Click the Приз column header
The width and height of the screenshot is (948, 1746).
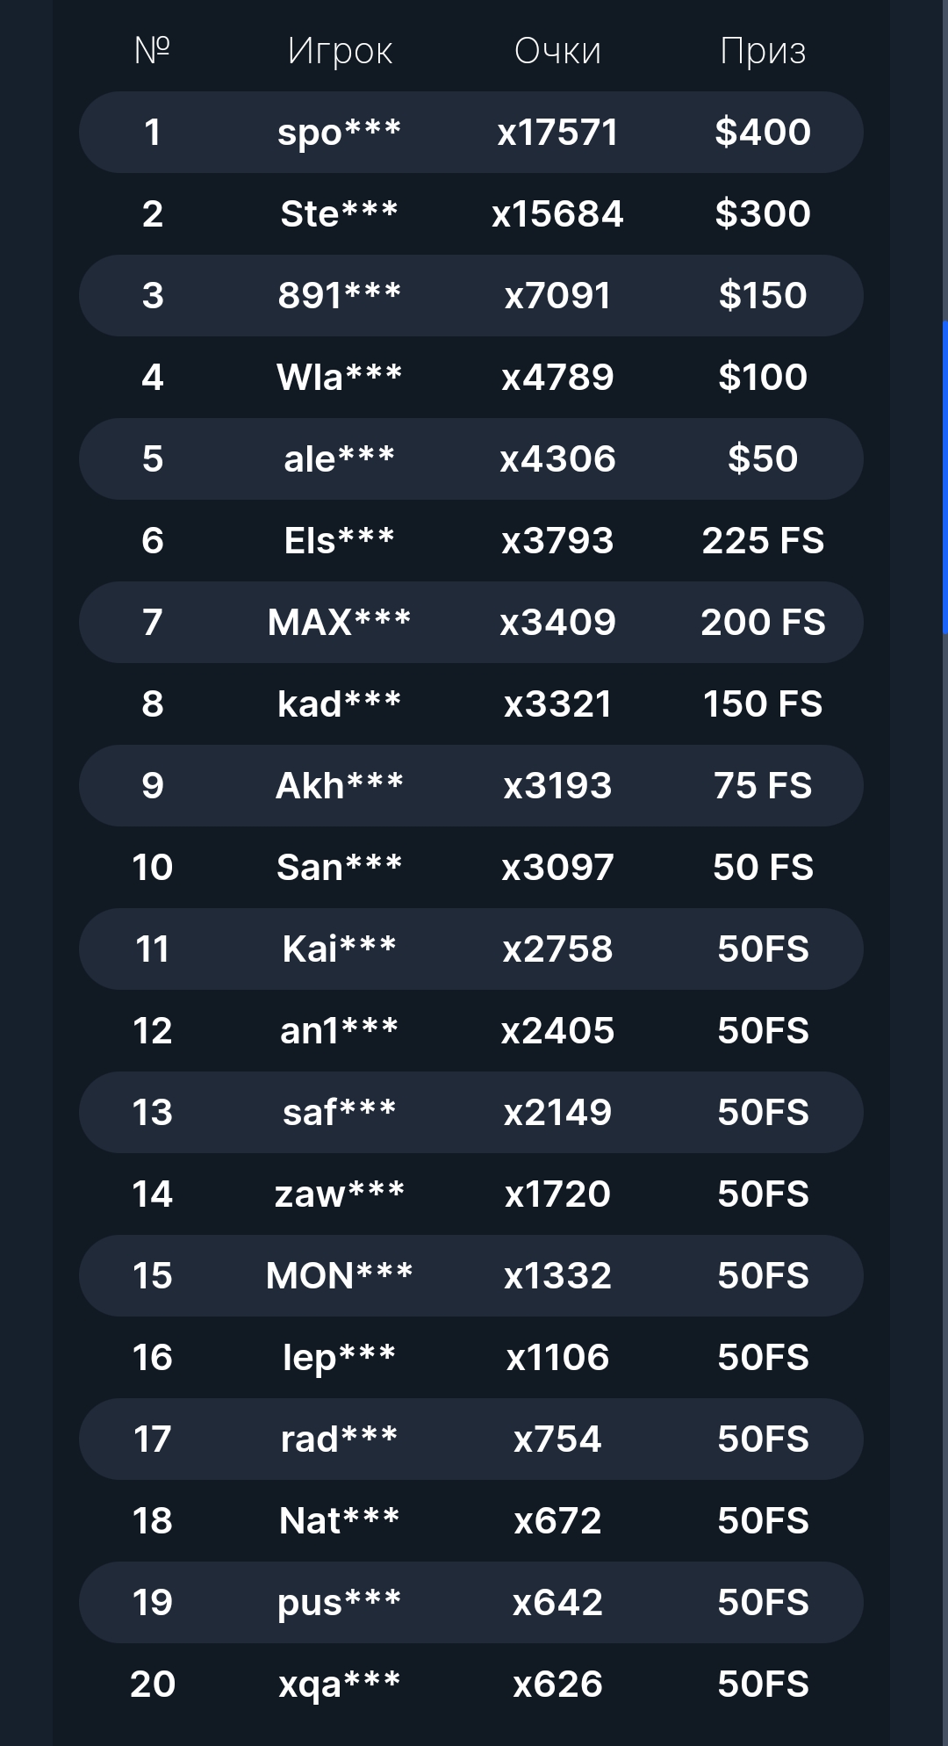(x=763, y=51)
